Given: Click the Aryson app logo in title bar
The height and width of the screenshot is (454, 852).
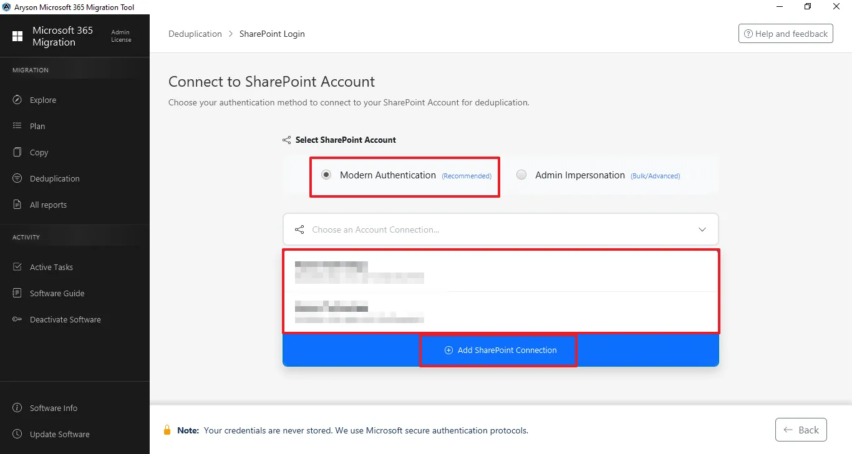Looking at the screenshot, I should coord(6,7).
